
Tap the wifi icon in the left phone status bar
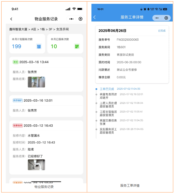point(74,9)
